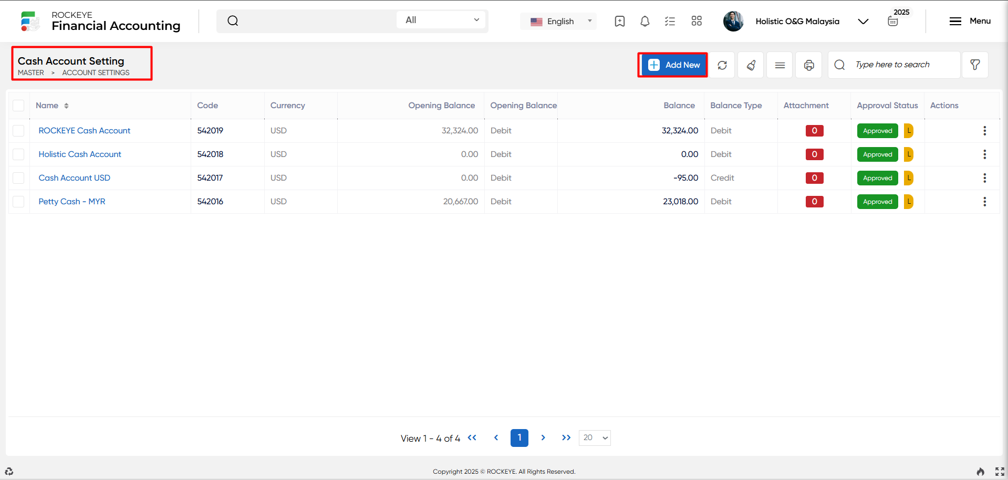Open the filter funnel icon
1008x480 pixels.
click(x=975, y=65)
